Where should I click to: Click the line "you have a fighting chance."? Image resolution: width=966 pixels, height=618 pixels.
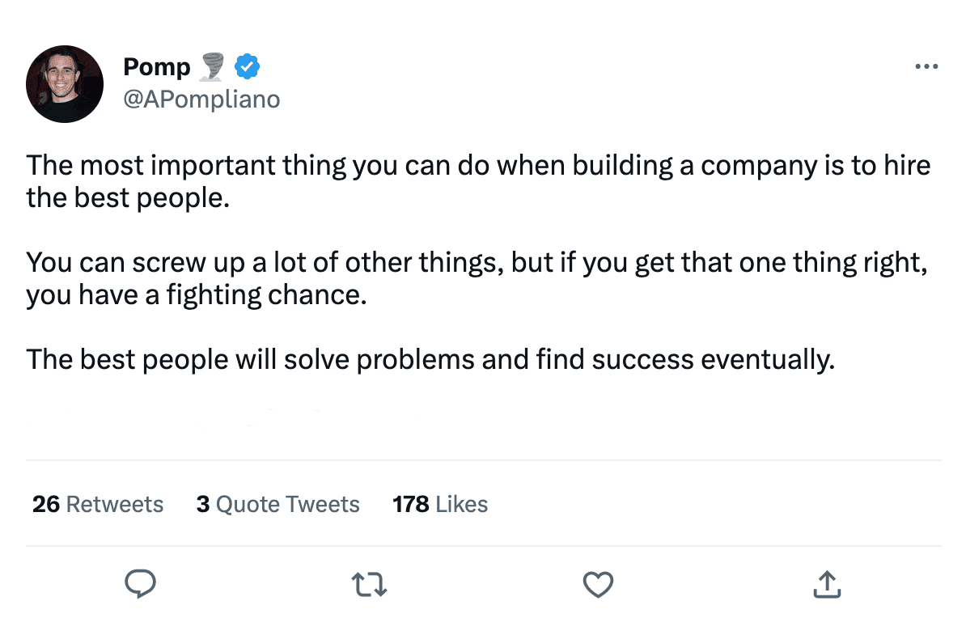click(197, 294)
